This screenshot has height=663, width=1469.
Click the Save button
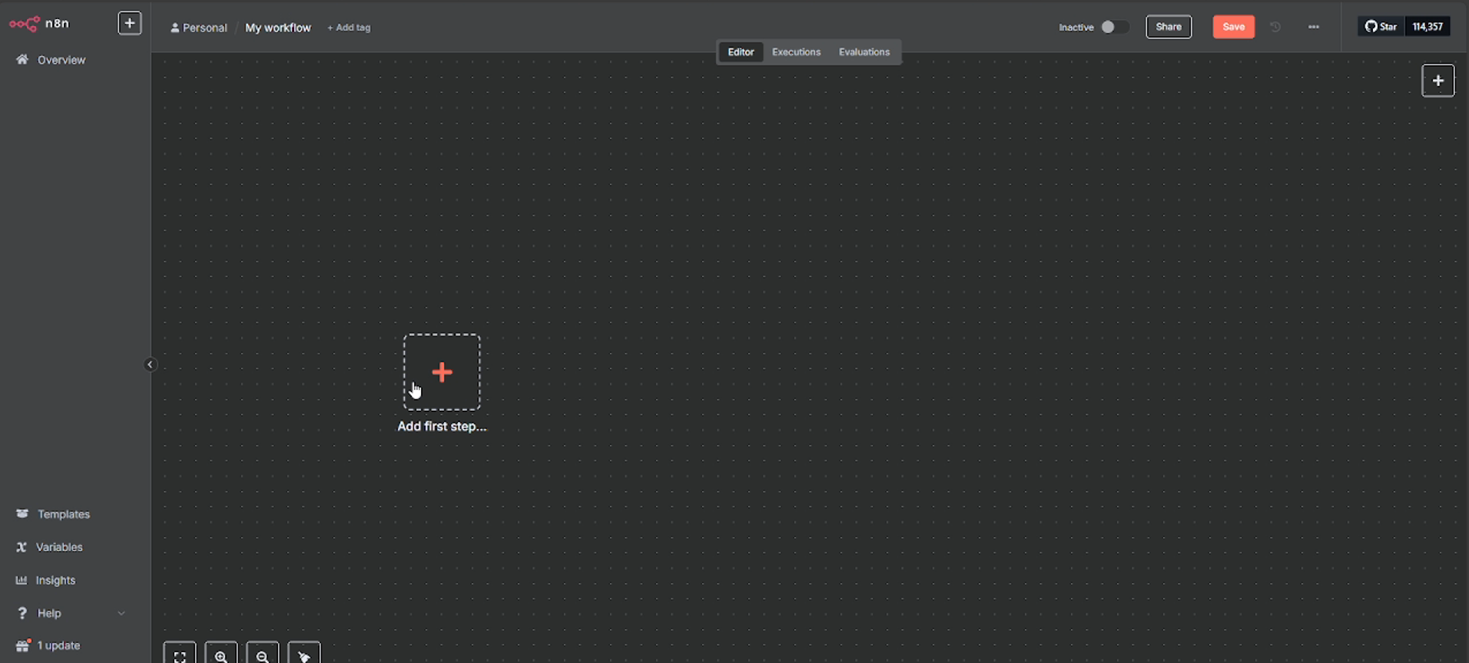[x=1233, y=27]
